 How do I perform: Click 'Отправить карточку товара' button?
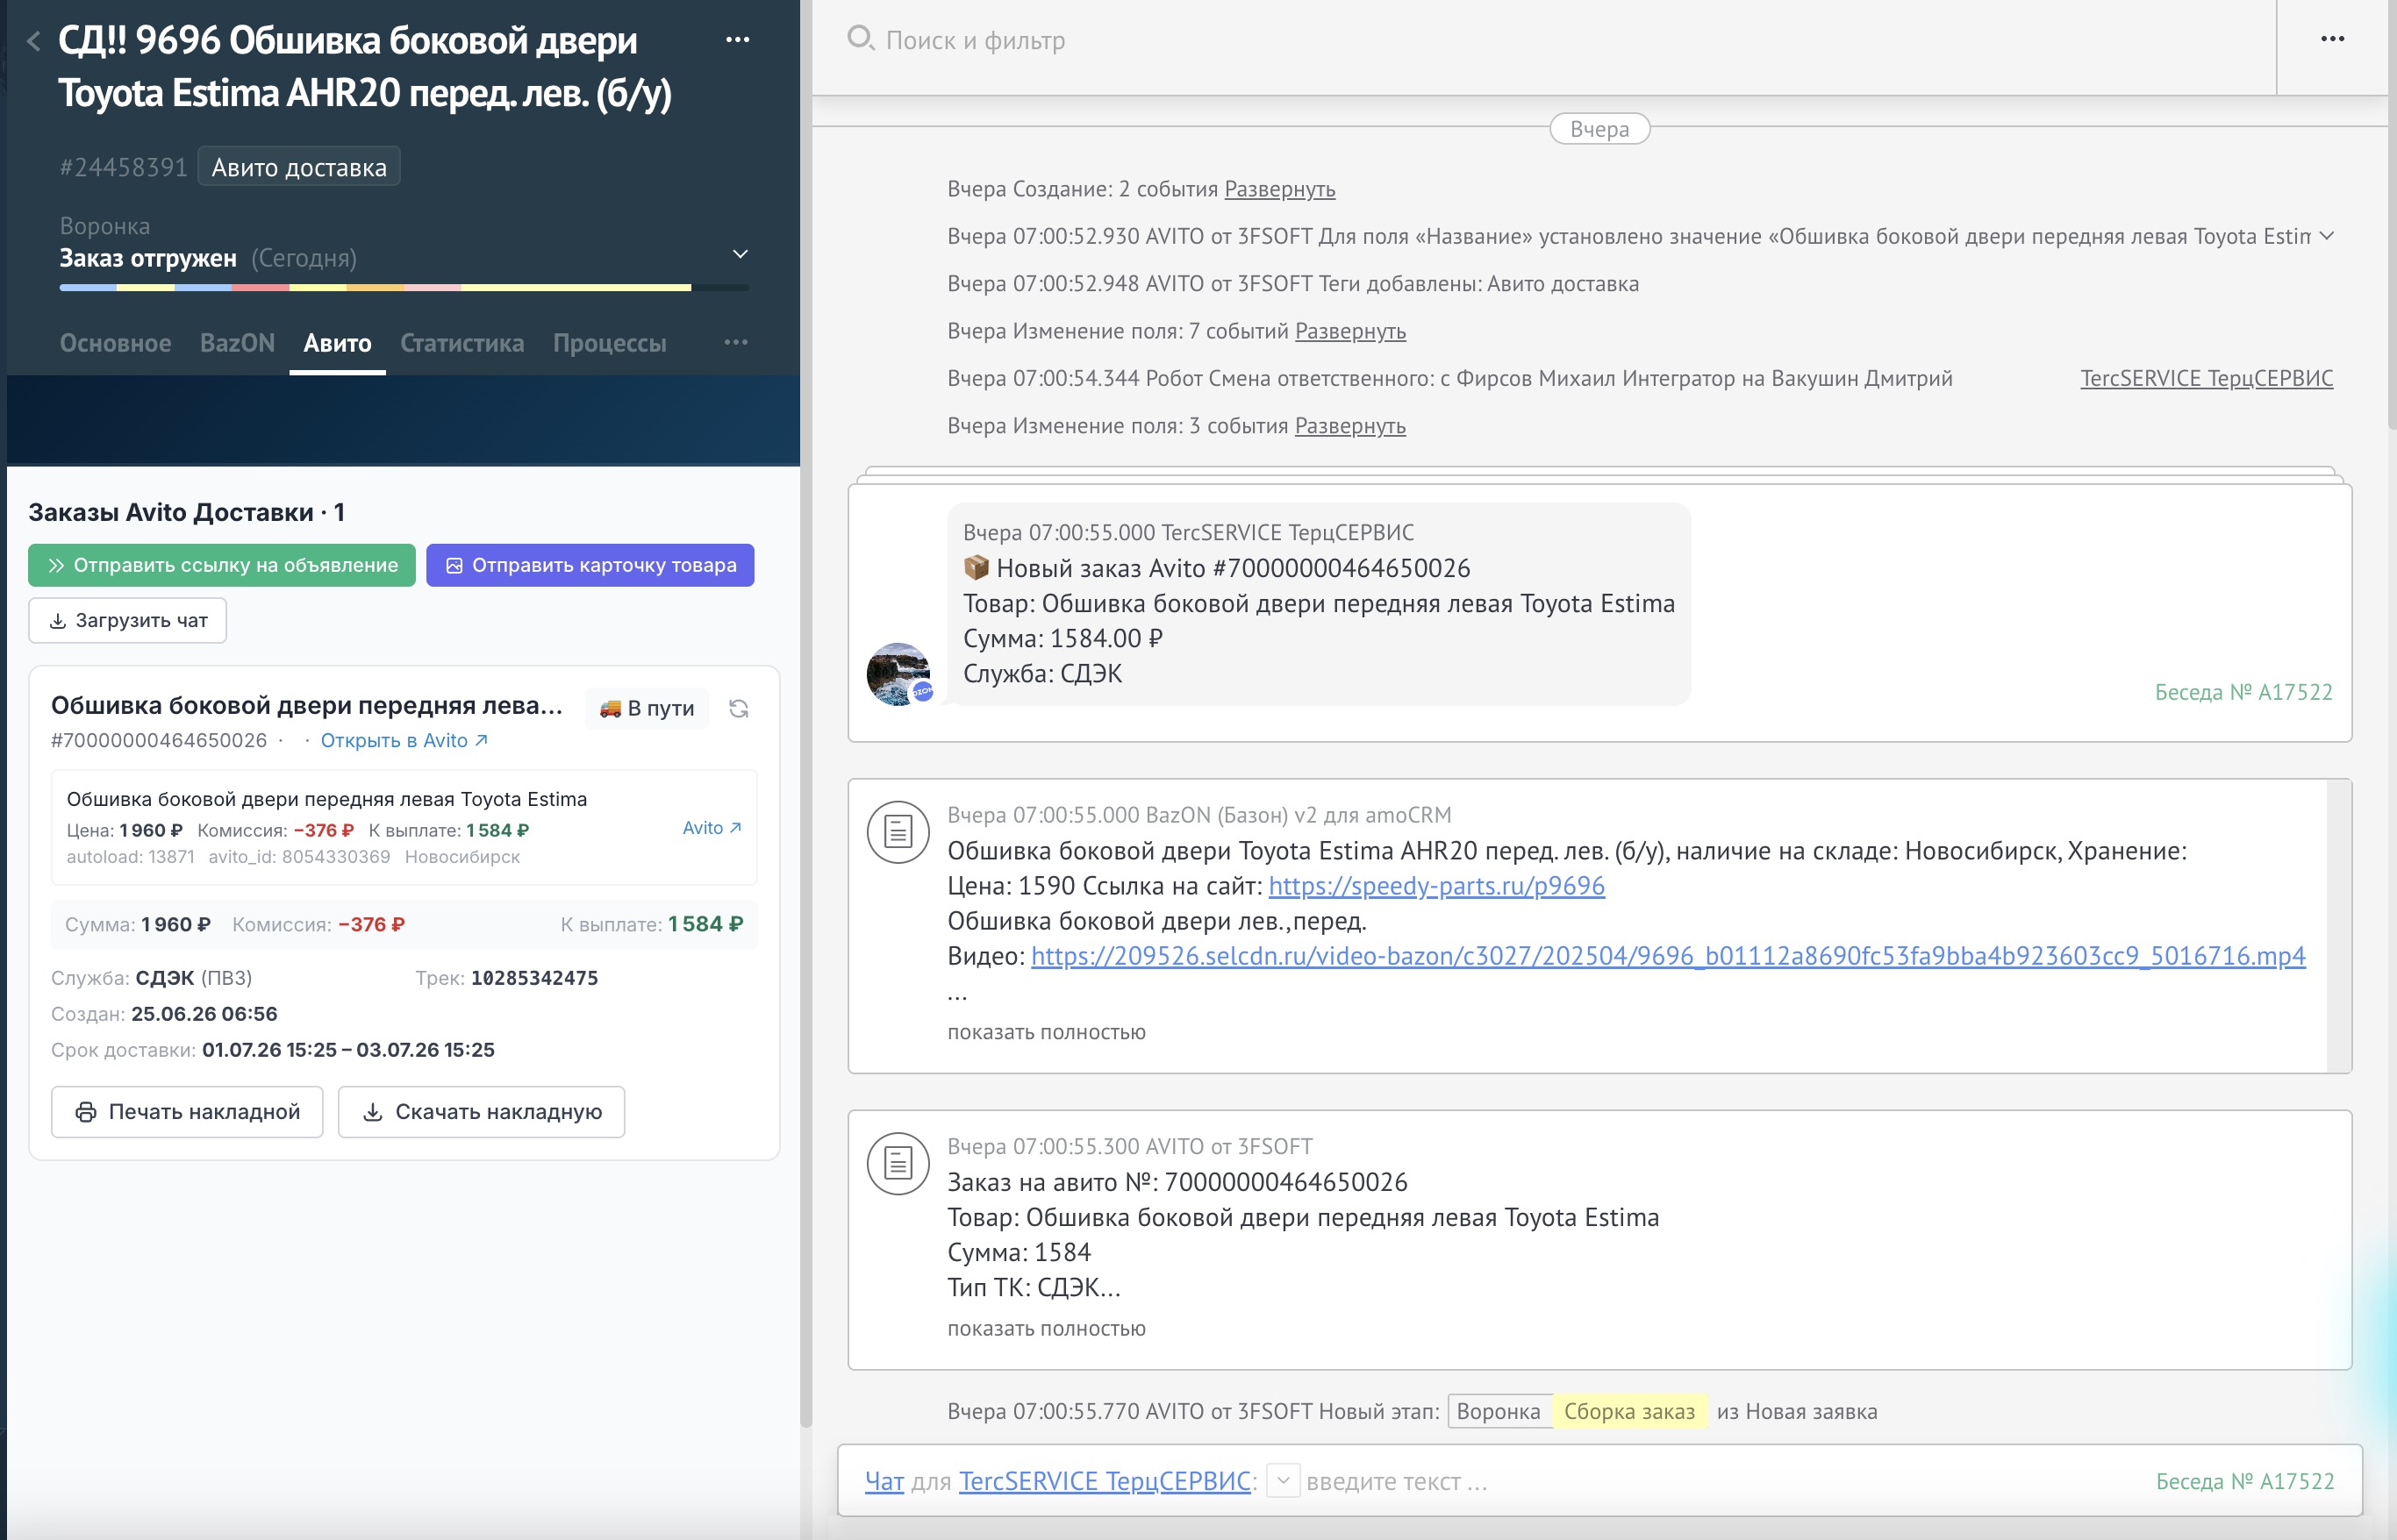[590, 565]
